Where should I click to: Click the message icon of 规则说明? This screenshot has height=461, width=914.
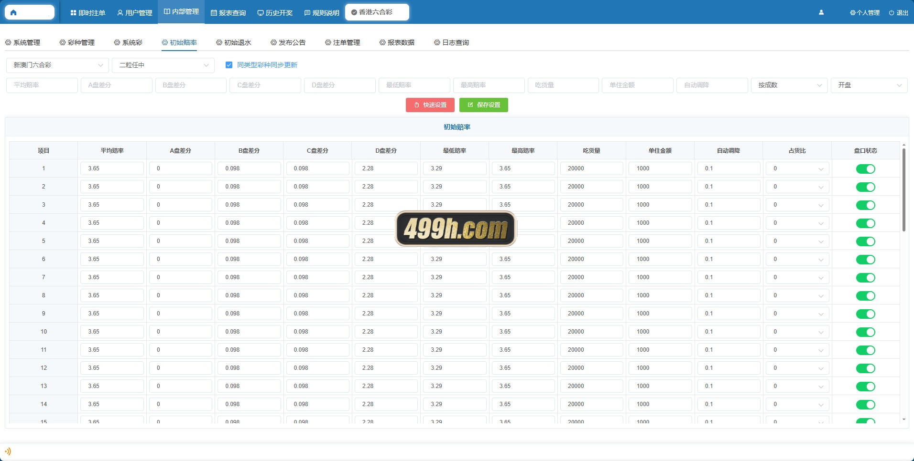(x=307, y=13)
